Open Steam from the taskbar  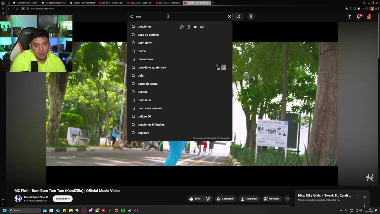click(x=129, y=210)
